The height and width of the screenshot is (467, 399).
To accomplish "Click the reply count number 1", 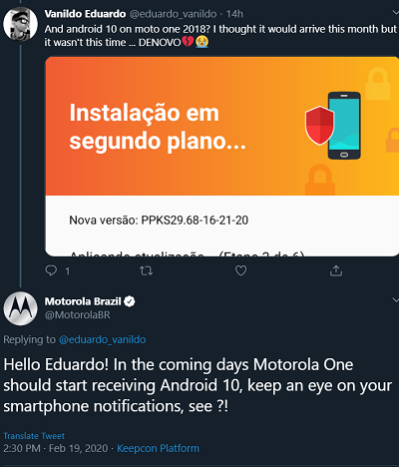I will click(68, 271).
